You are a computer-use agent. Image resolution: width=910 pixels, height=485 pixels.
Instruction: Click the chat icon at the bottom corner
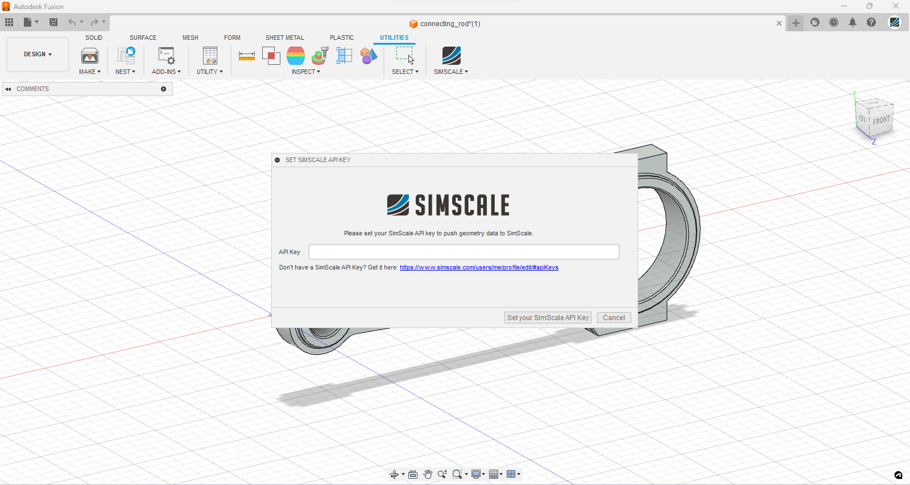(899, 475)
